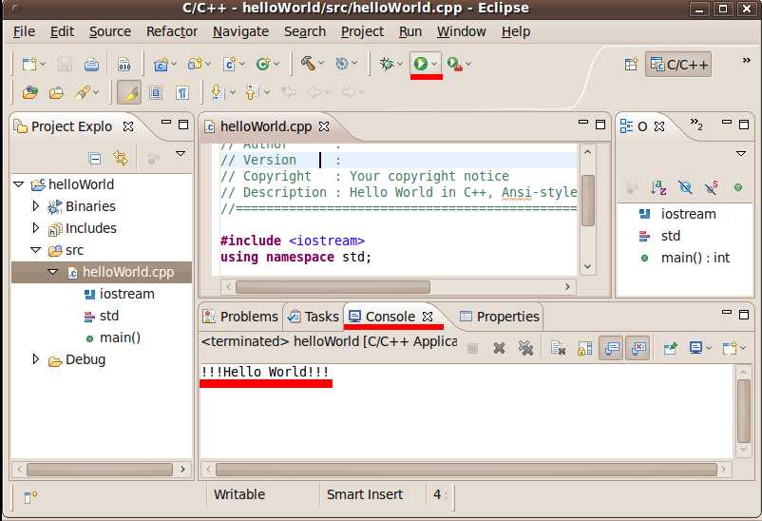Click the New C Source File icon
This screenshot has height=521, width=762.
(x=230, y=64)
